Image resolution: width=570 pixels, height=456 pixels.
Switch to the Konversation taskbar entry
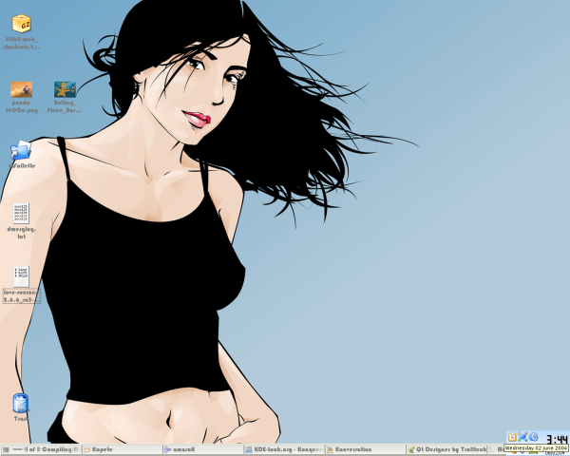[365, 449]
